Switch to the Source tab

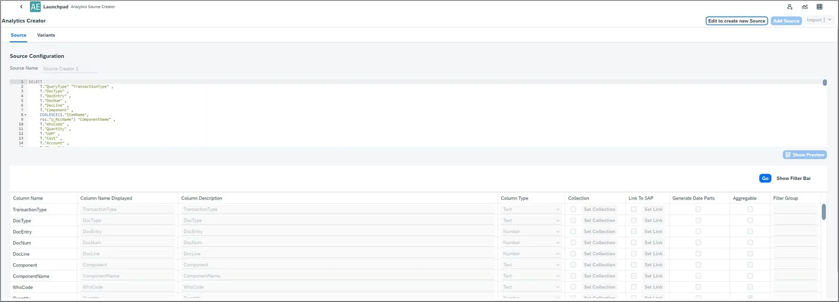click(18, 35)
